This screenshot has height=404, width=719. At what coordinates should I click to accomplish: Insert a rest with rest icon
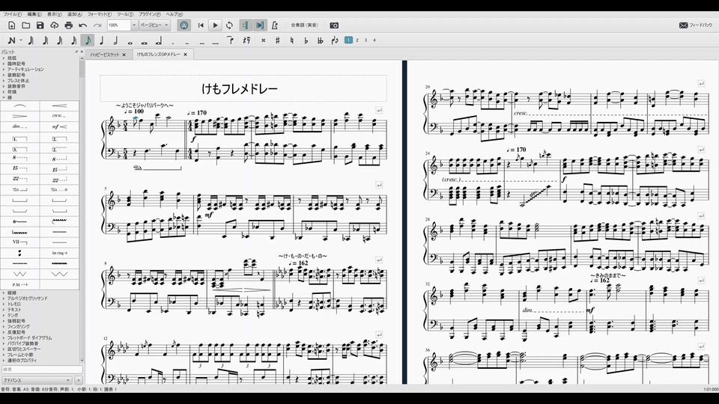246,40
